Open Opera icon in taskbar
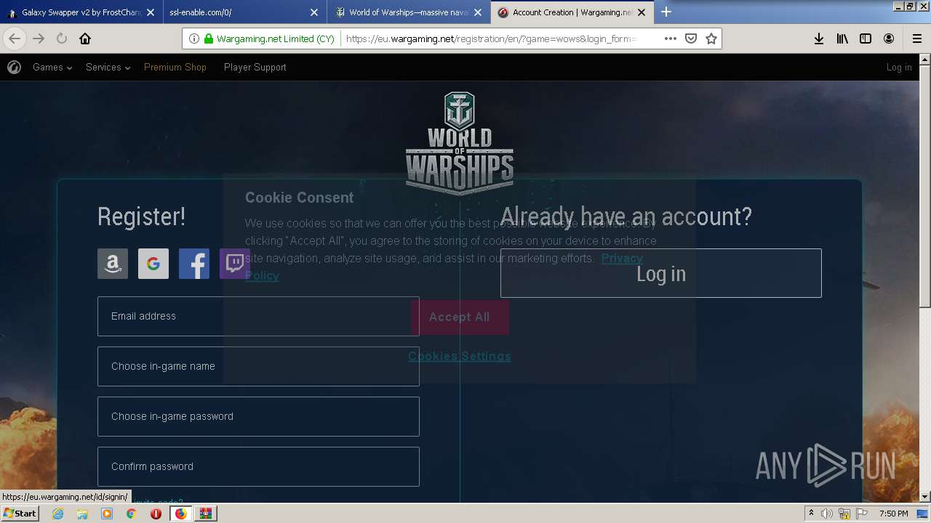The image size is (931, 523). pyautogui.click(x=156, y=514)
